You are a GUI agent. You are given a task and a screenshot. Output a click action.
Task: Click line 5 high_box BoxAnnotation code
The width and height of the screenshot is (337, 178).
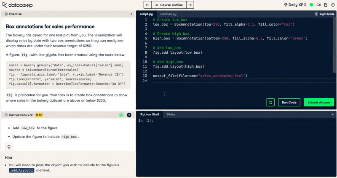point(230,38)
